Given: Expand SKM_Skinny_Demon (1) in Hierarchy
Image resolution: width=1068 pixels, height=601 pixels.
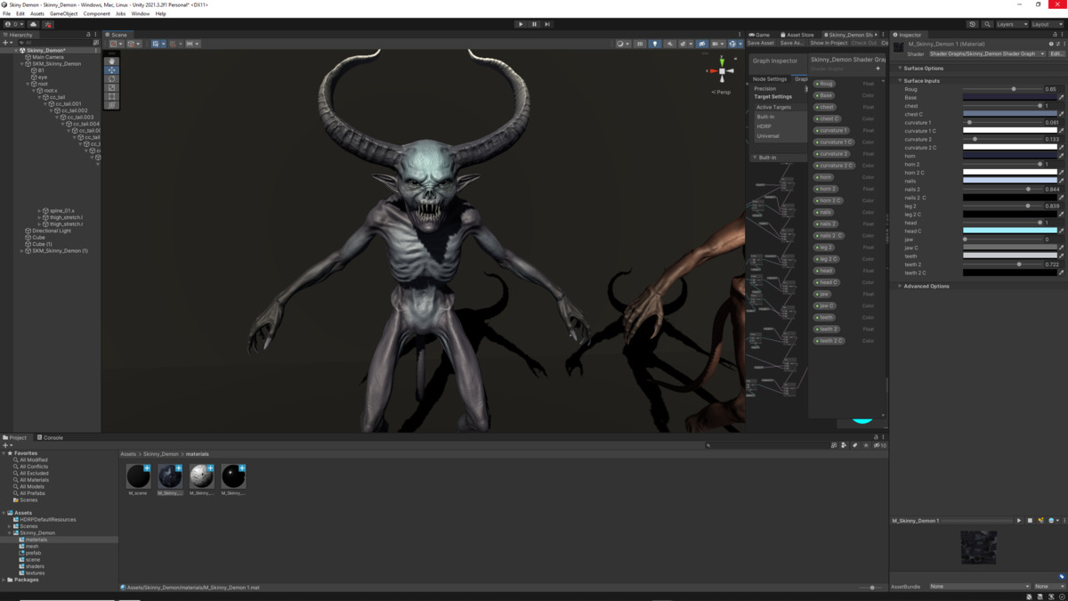Looking at the screenshot, I should tap(21, 251).
